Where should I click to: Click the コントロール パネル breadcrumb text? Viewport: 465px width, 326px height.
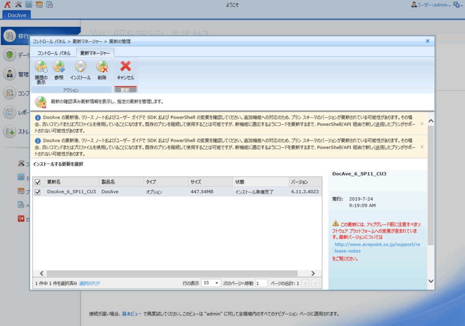point(49,41)
